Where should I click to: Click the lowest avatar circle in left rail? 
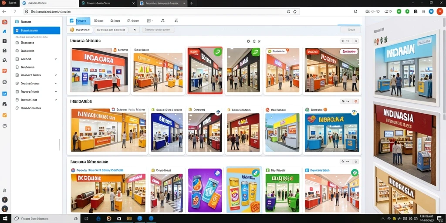tap(4, 209)
